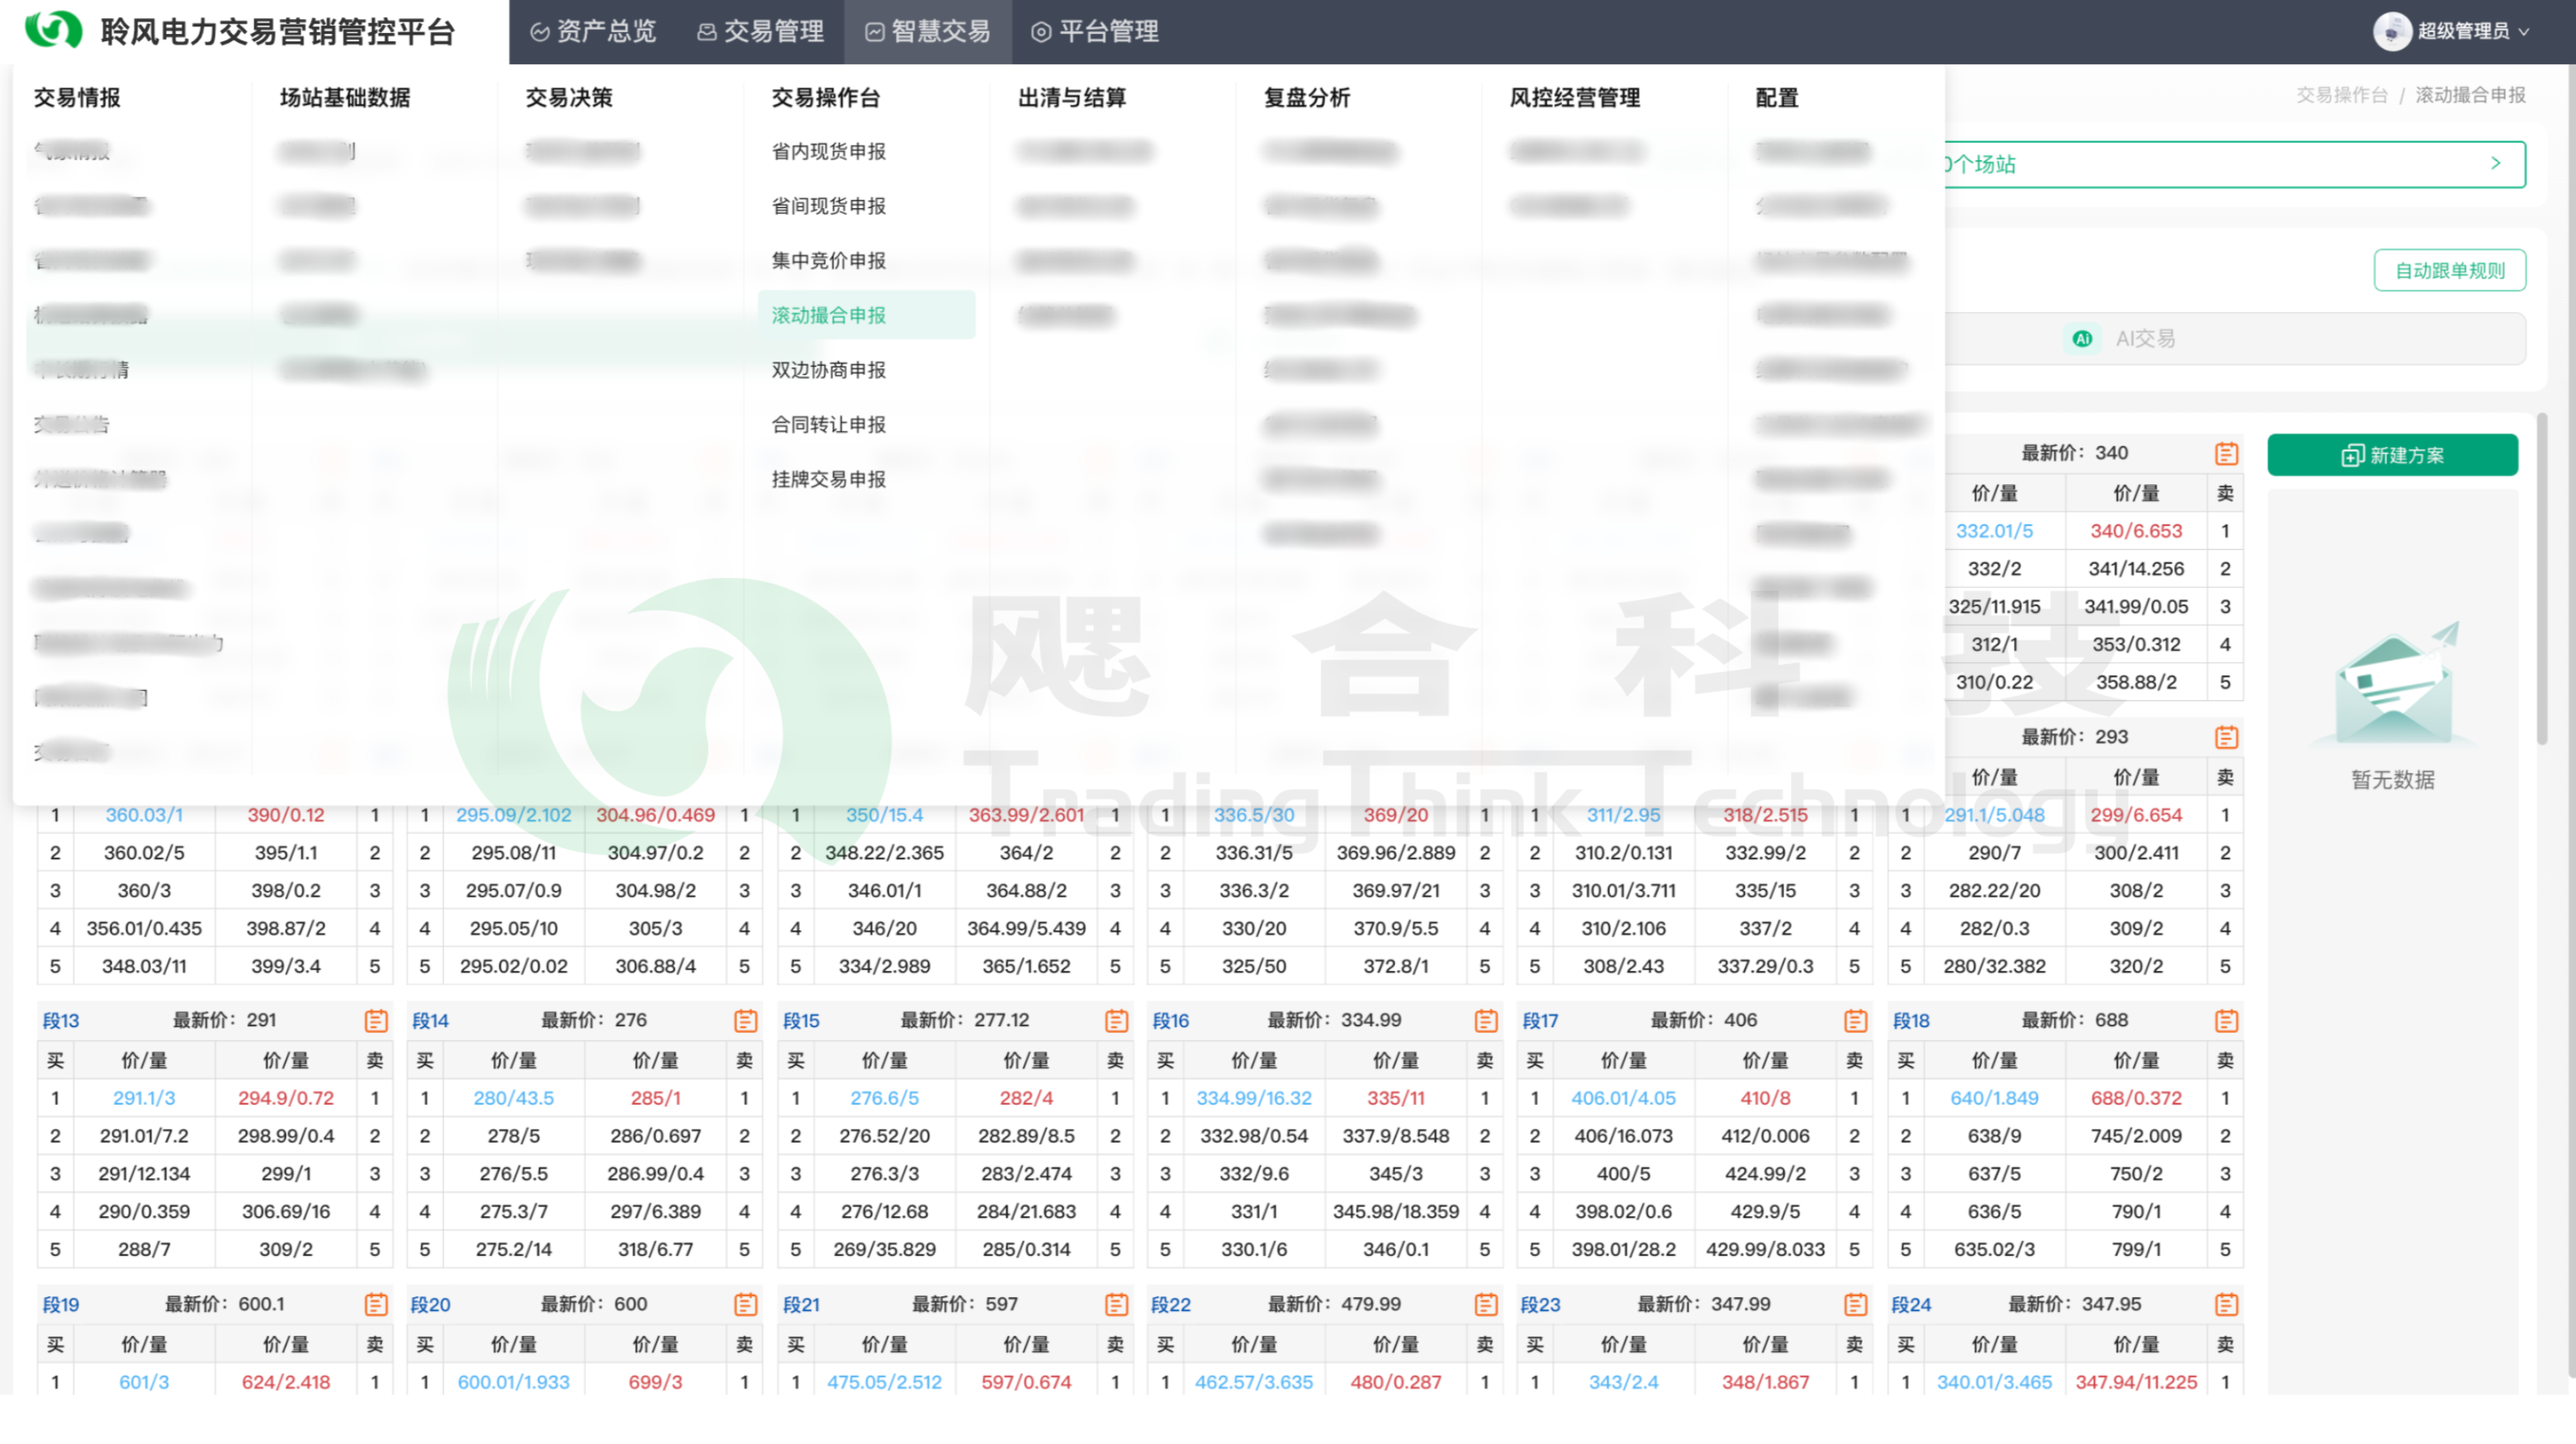Click the orange order icon for 段18
The height and width of the screenshot is (1444, 2576).
2226,1020
